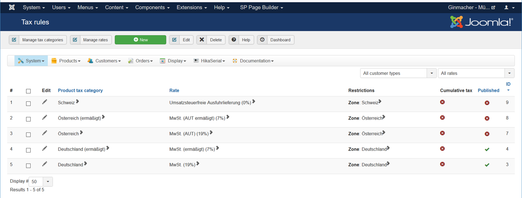This screenshot has width=522, height=198.
Task: Click the arrow icon next to Schweiz category
Action: [x=78, y=102]
